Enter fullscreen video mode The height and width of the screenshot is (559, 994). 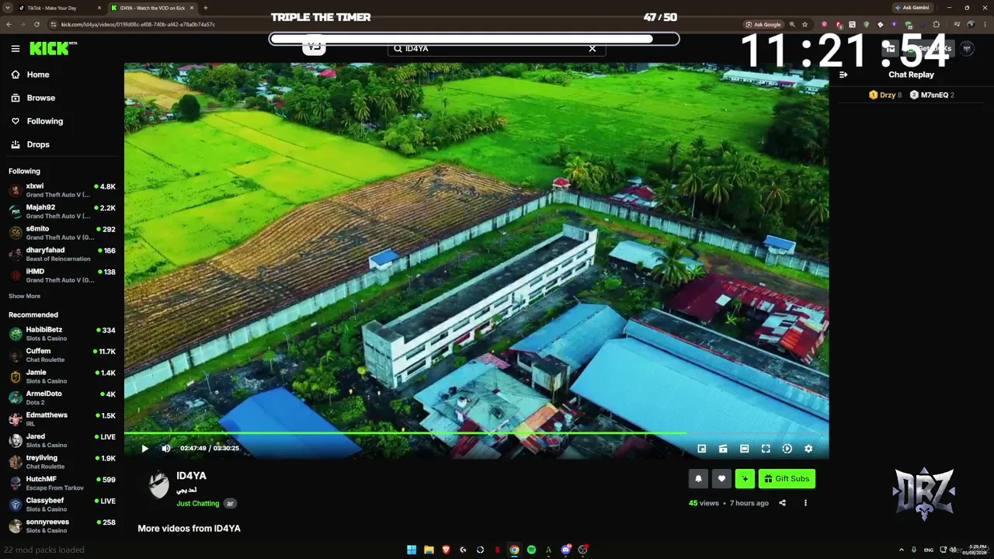coord(766,449)
